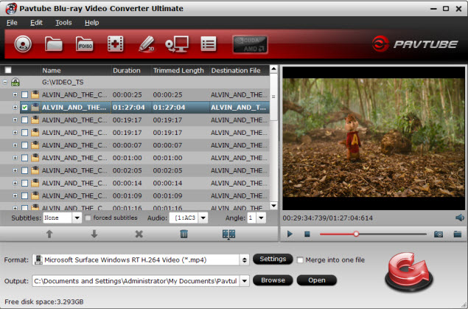Image resolution: width=468 pixels, height=309 pixels.
Task: Click the split video icon
Action: click(x=229, y=234)
